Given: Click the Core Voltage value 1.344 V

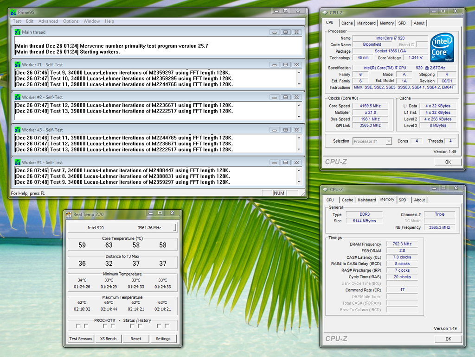Looking at the screenshot, I should click(x=415, y=58).
